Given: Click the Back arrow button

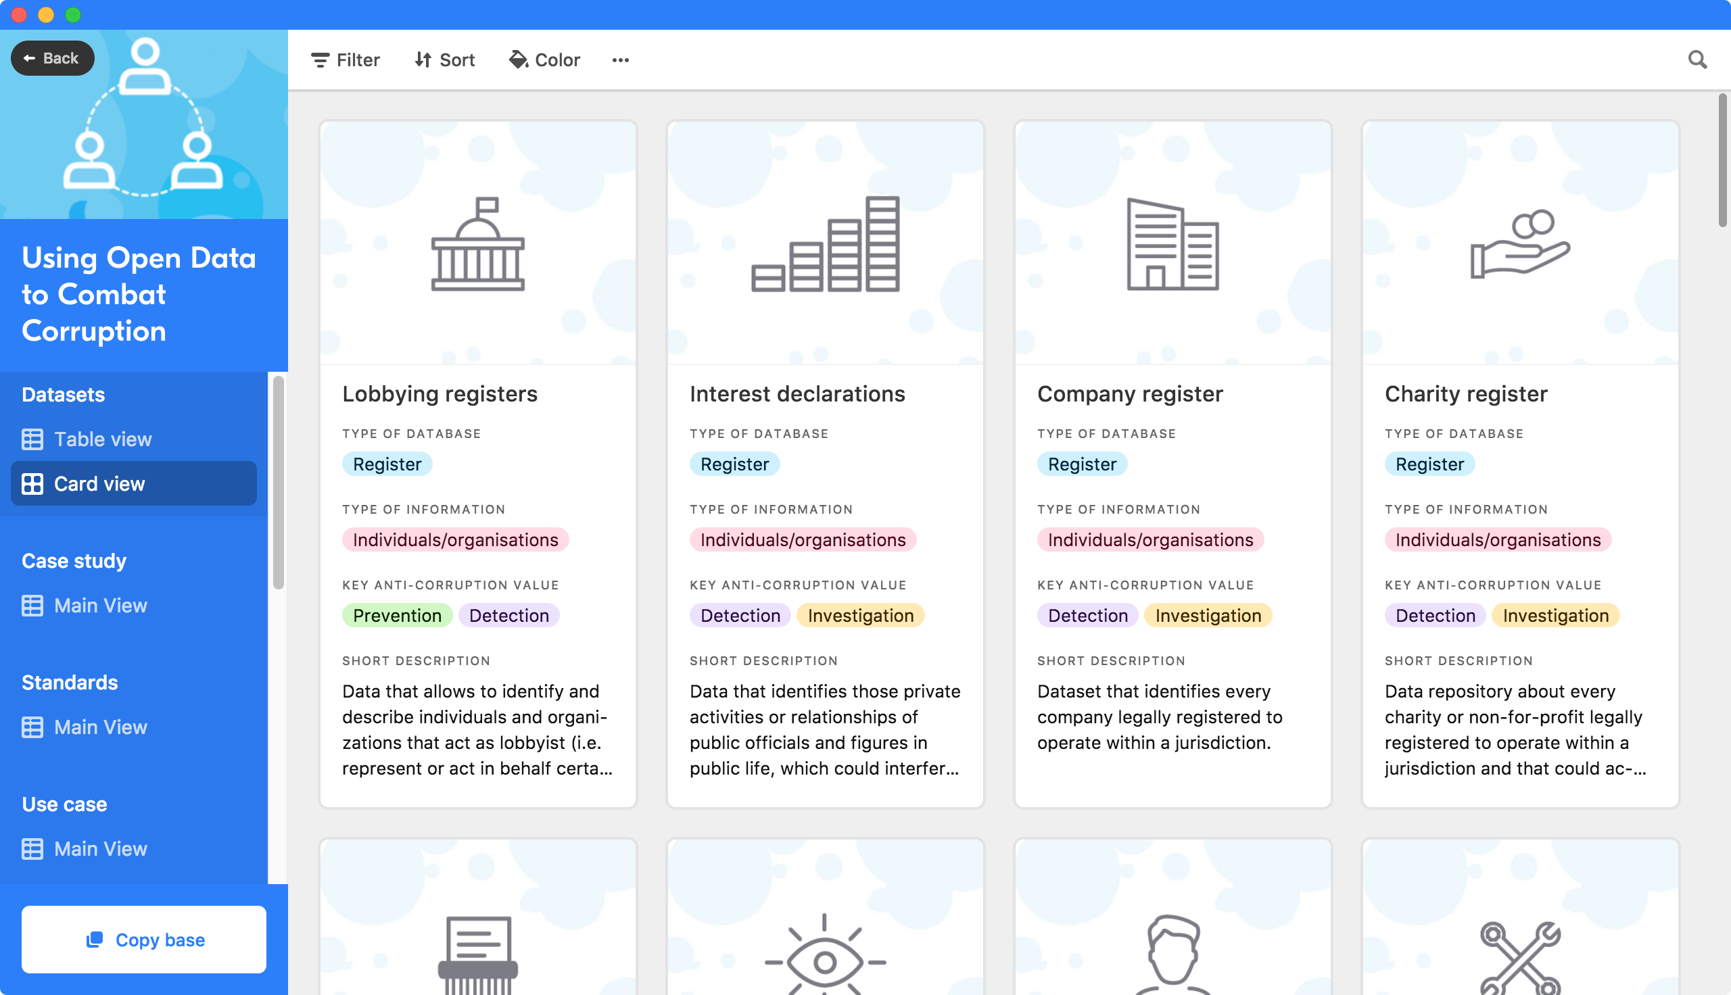Looking at the screenshot, I should click(x=52, y=58).
